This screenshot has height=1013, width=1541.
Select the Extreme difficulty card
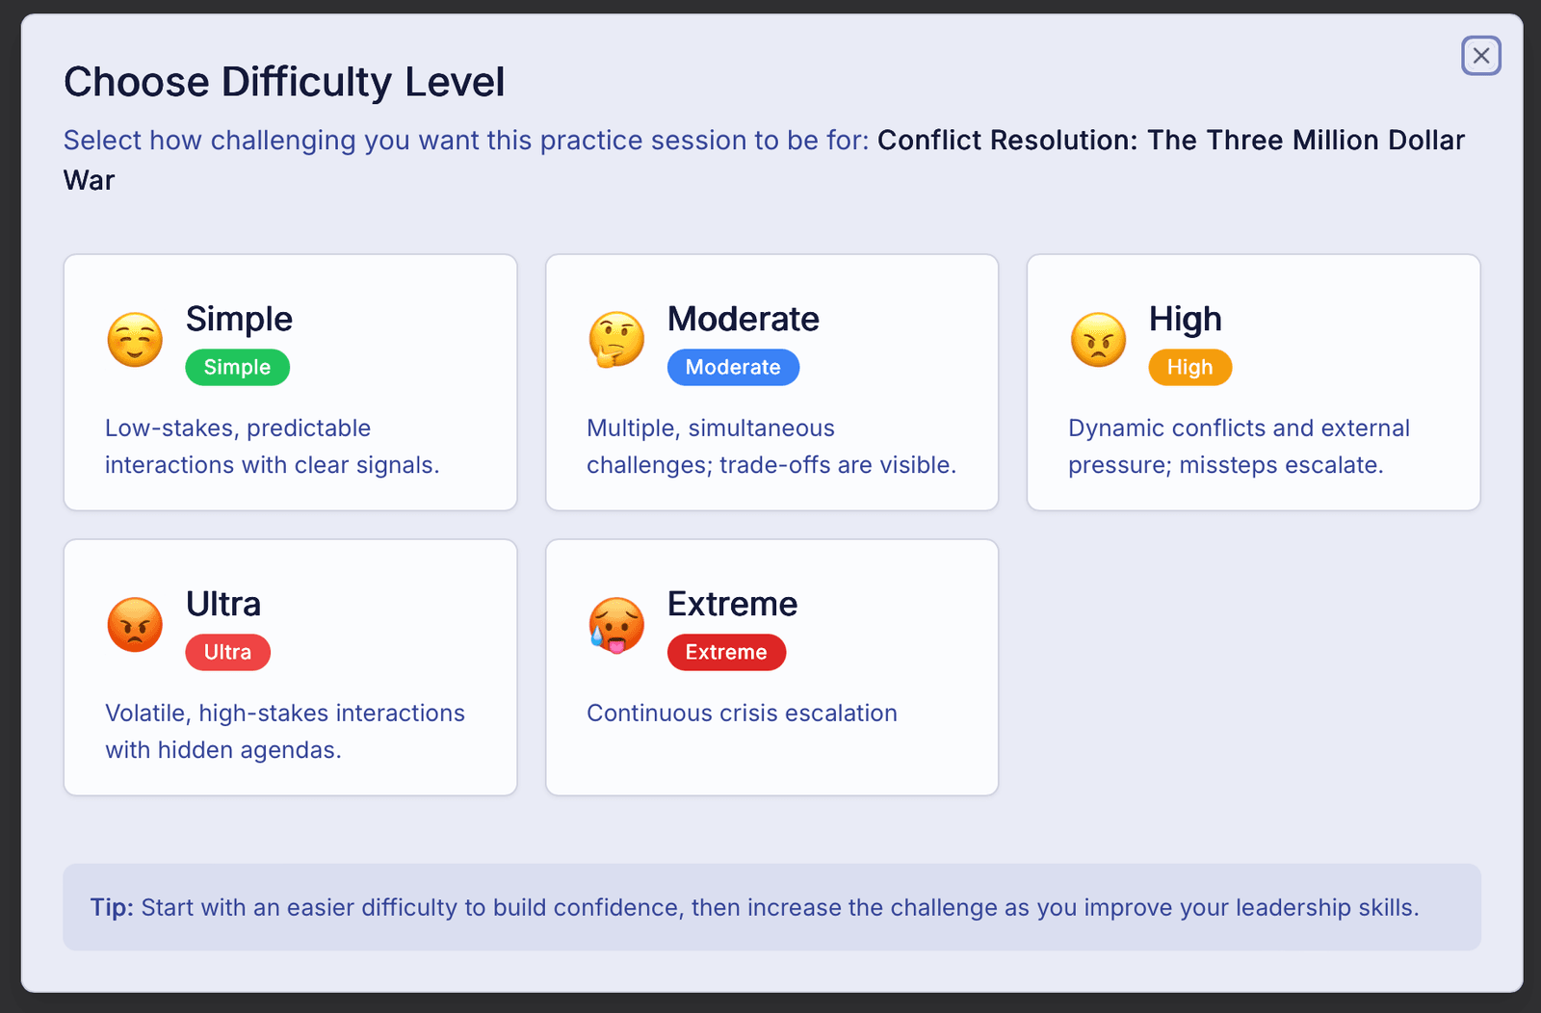coord(770,666)
